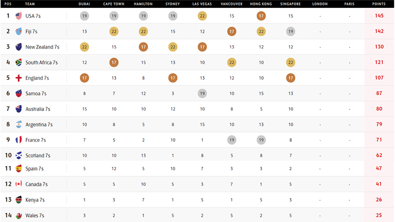This screenshot has width=395, height=222.
Task: Select the DUBAI column header
Action: [x=84, y=4]
